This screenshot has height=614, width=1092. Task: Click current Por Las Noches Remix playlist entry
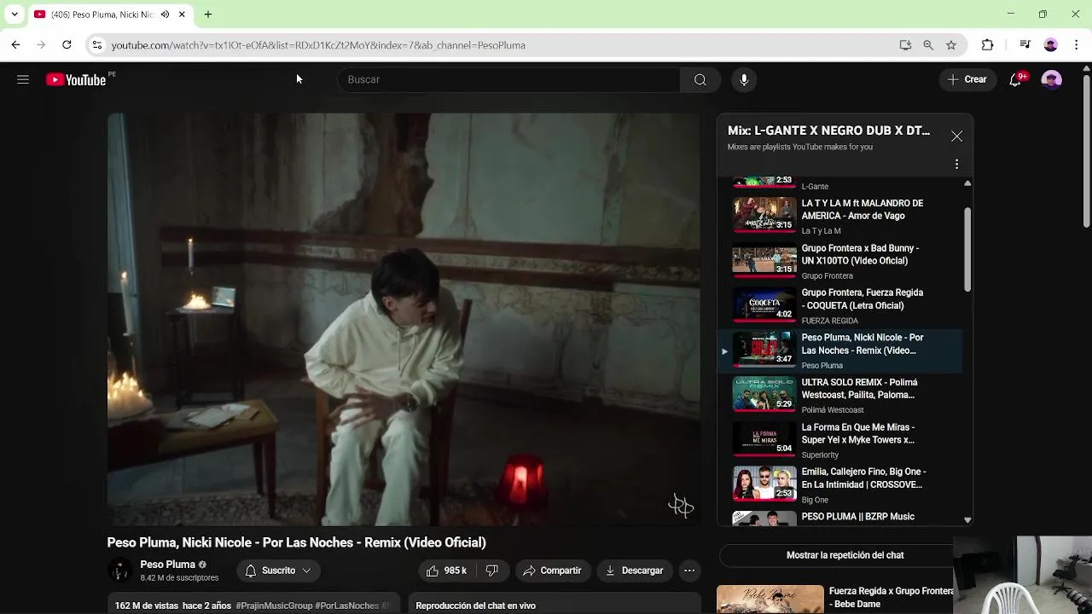click(x=840, y=350)
